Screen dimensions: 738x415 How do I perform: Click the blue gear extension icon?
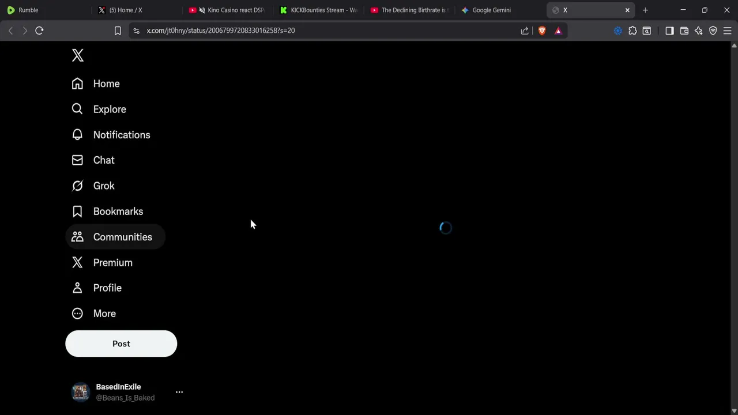coord(618,31)
